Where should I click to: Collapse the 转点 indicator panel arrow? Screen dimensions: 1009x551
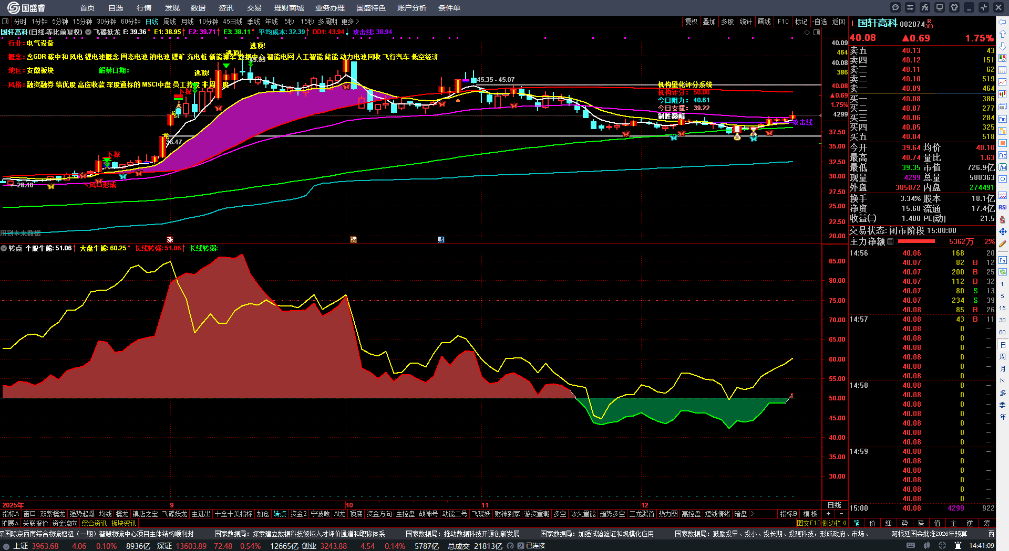[x=4, y=248]
